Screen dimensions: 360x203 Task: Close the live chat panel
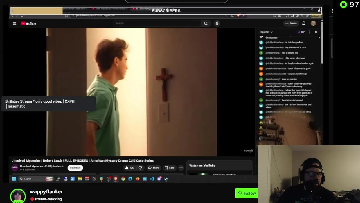click(x=316, y=32)
